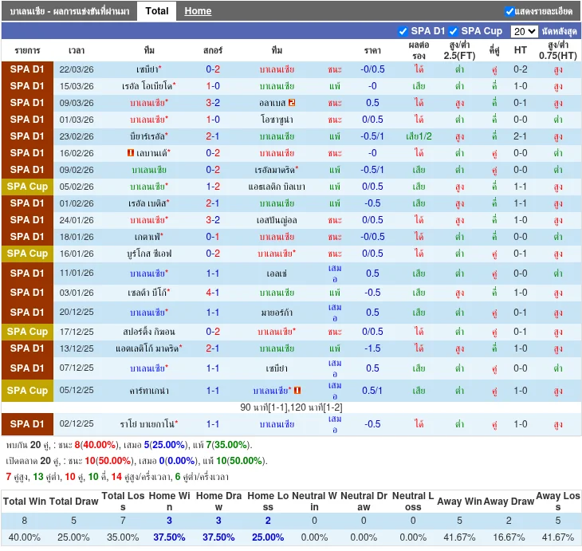Toggle the SPA D1 filter checkbox
Screen dimensions: 582x551
pos(403,31)
